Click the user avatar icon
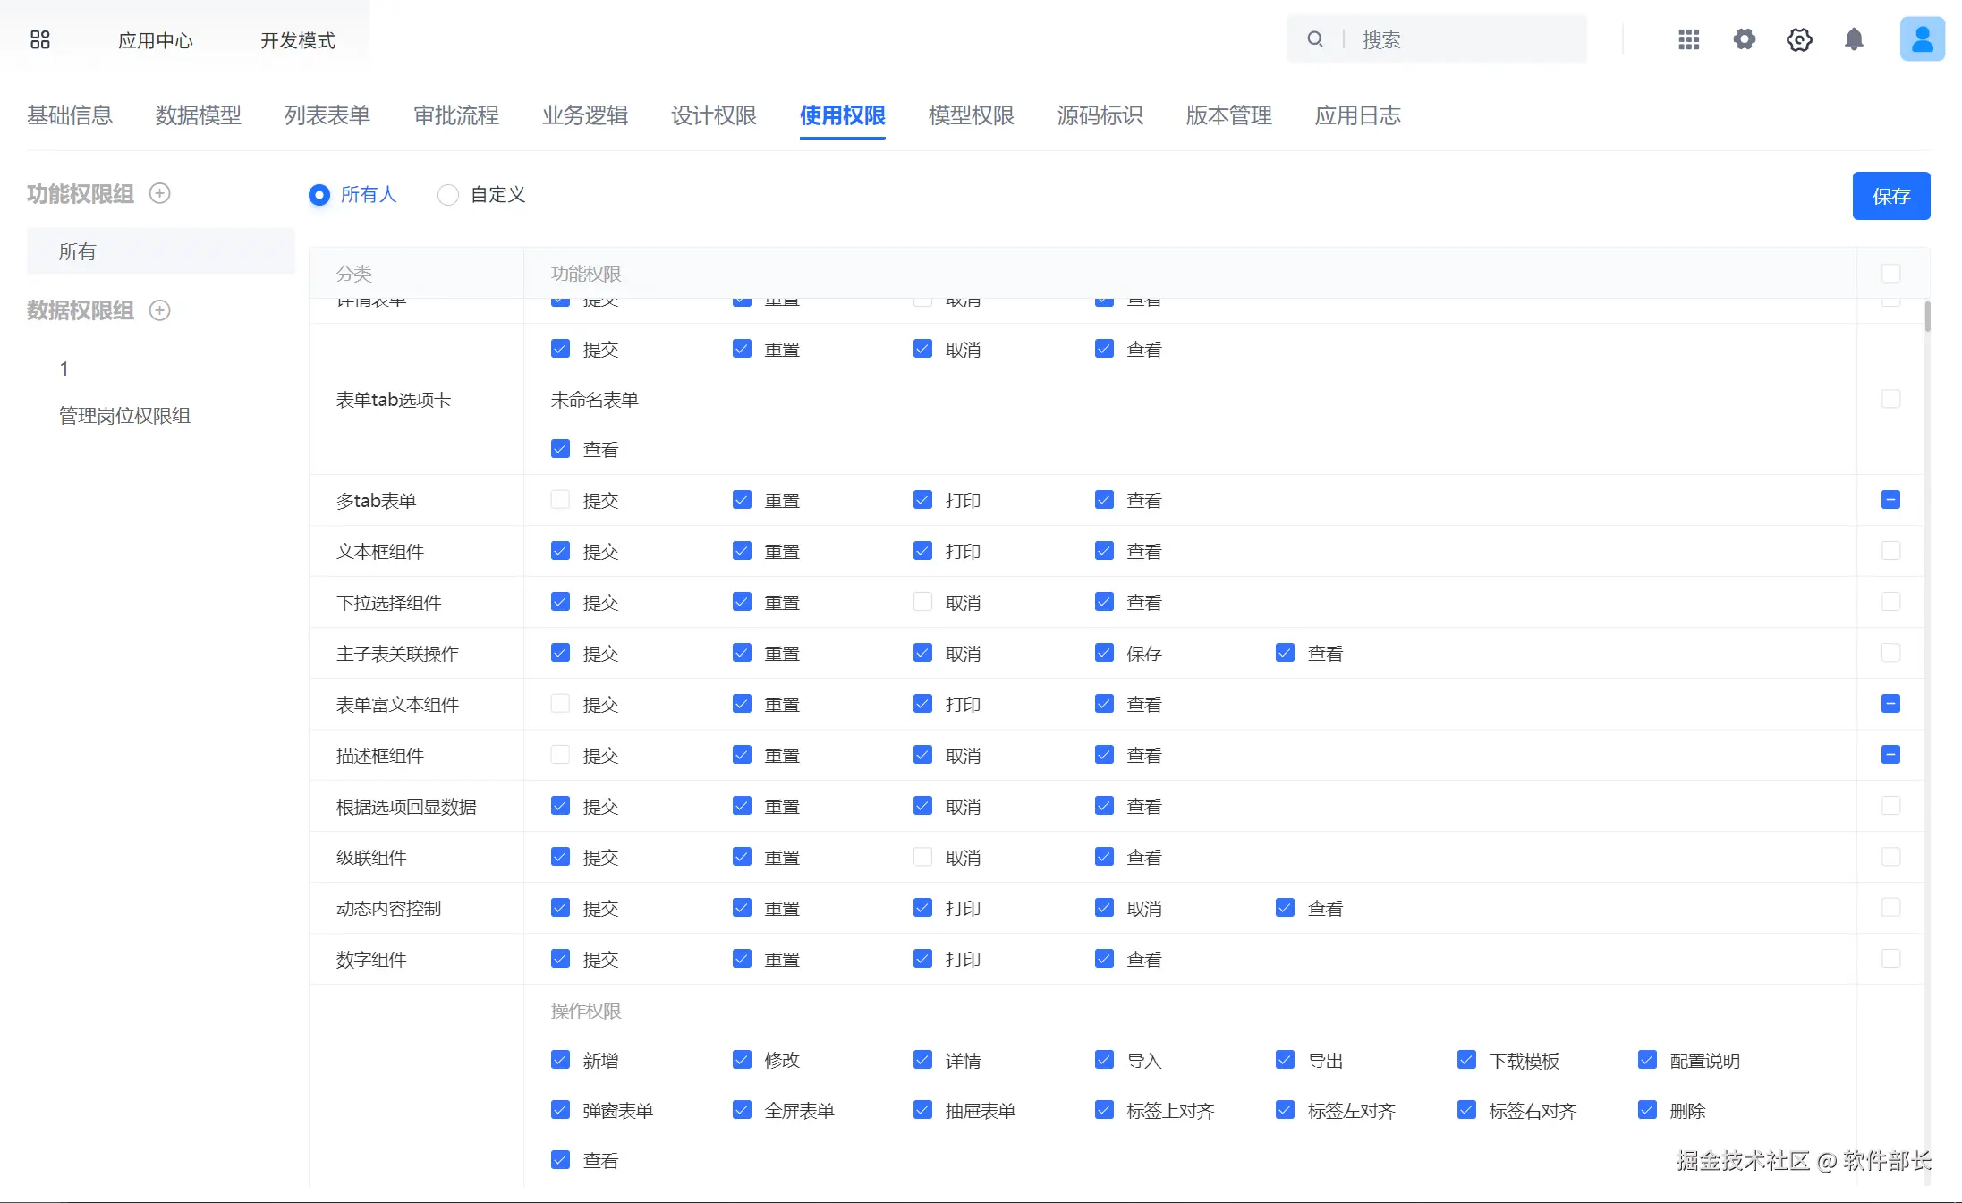 tap(1922, 39)
